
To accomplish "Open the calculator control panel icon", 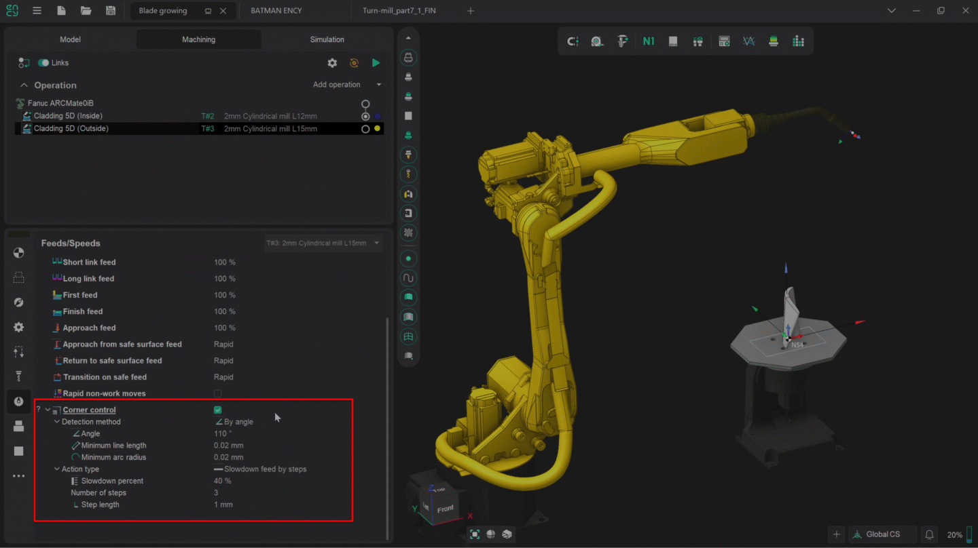I will 724,41.
